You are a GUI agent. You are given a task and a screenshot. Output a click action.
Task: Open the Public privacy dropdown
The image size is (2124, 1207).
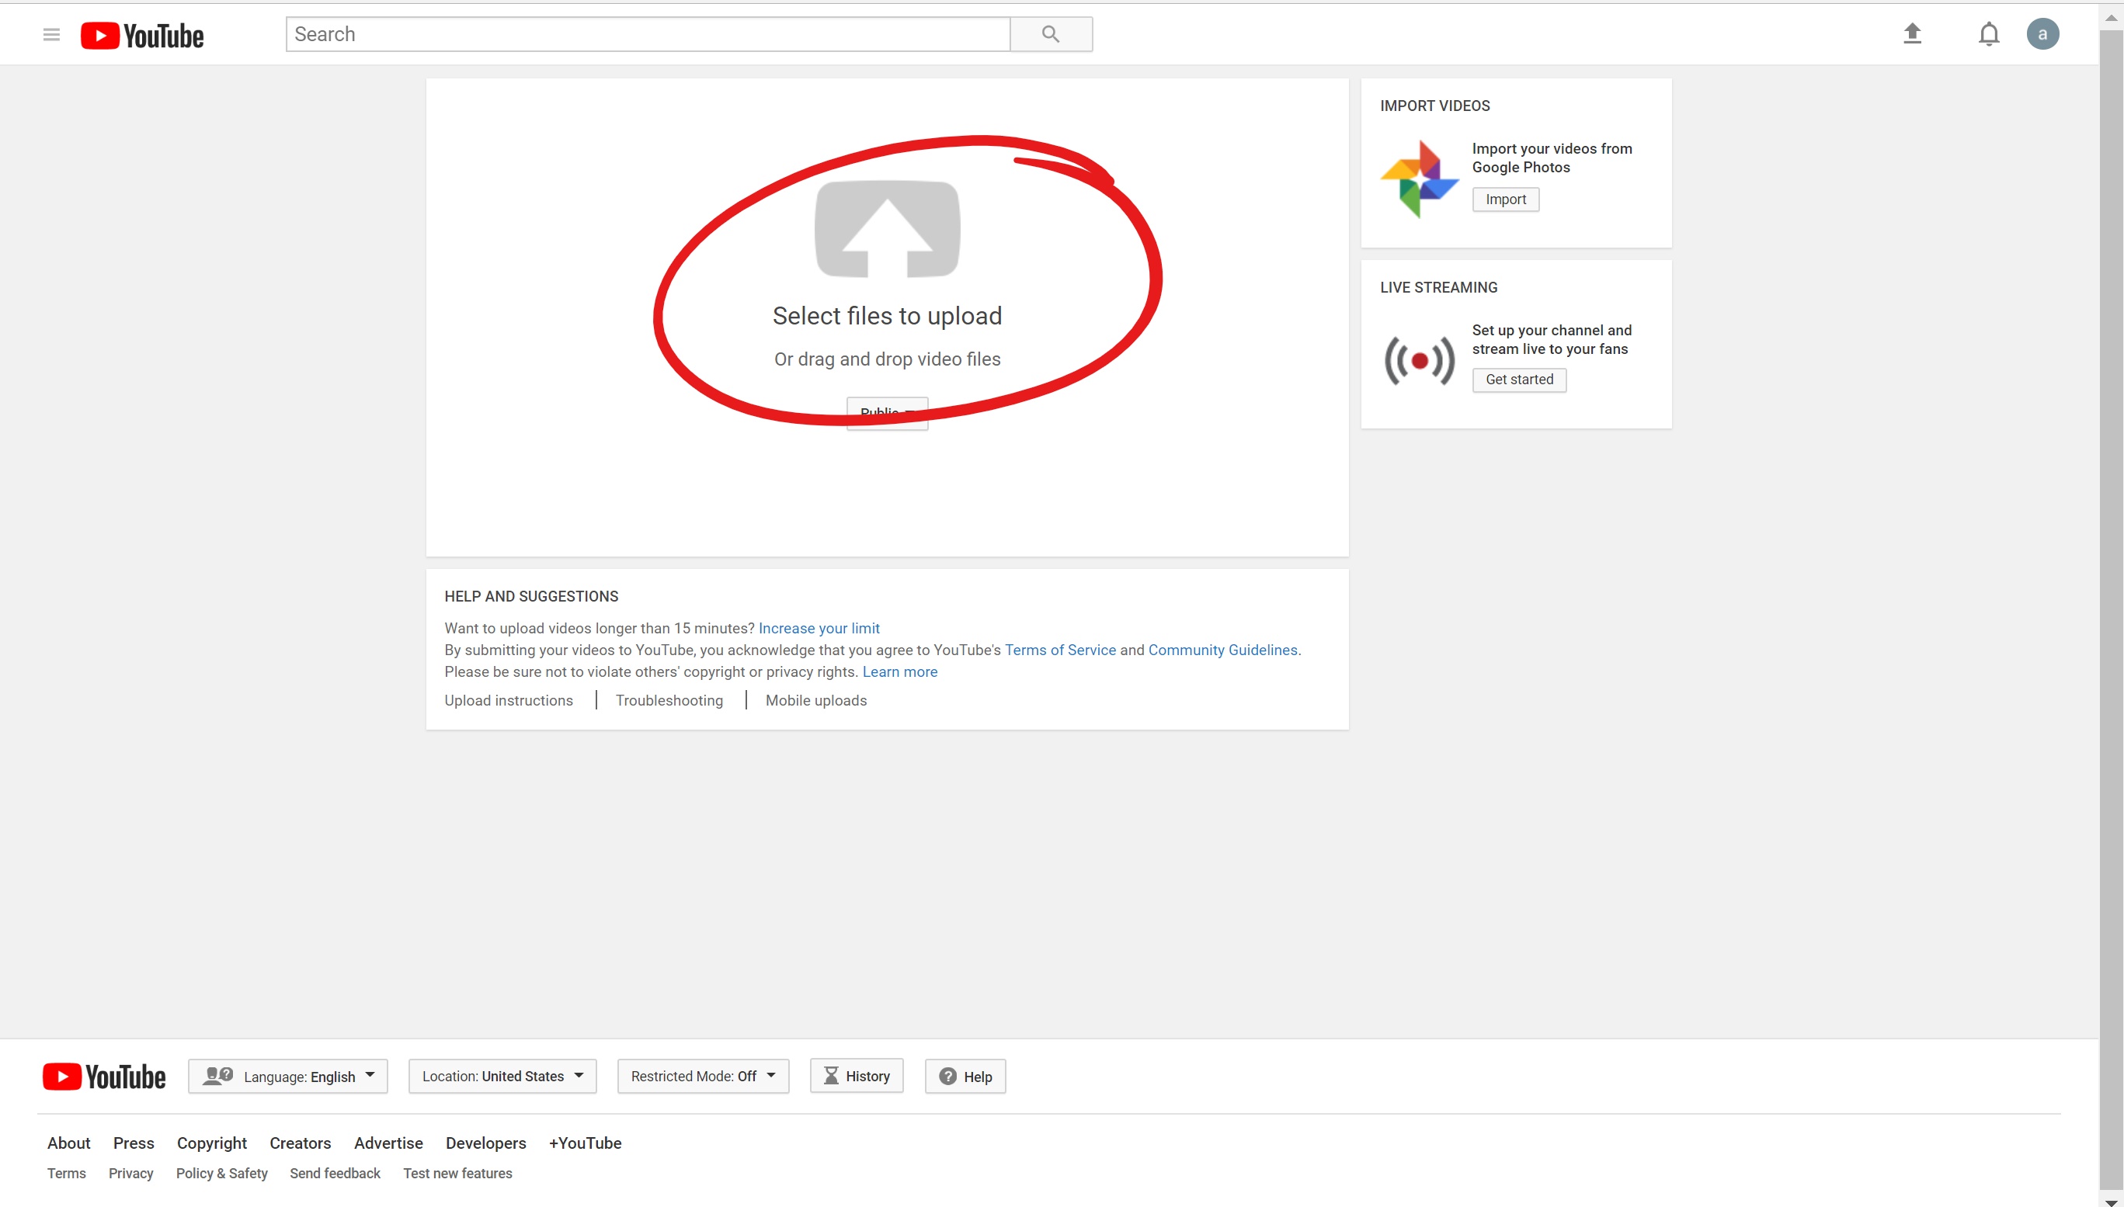click(887, 413)
